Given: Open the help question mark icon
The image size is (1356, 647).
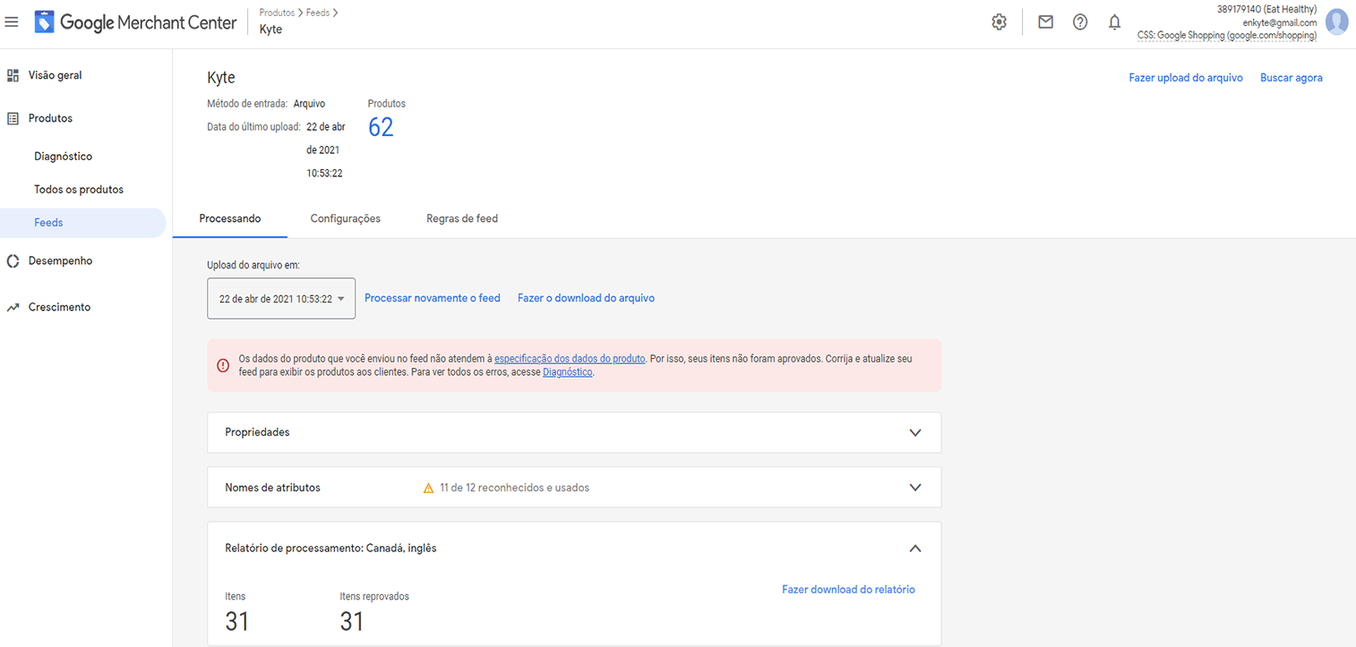Looking at the screenshot, I should tap(1080, 22).
